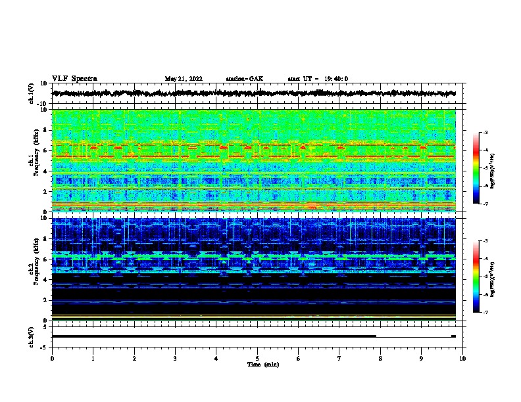
Task: Click the ch.2 "Frequency (kHz)" axis label
Action: click(36, 261)
